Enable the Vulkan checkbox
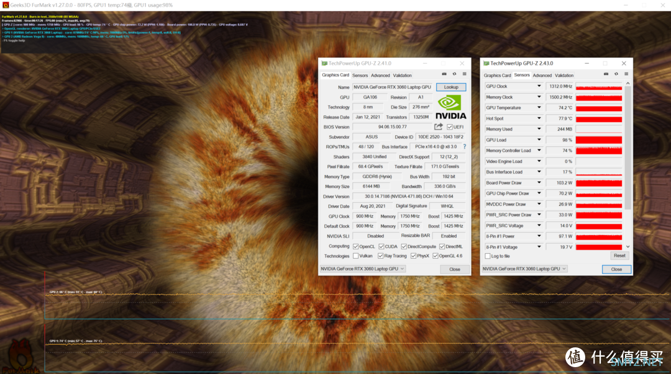This screenshot has width=671, height=374. click(355, 256)
